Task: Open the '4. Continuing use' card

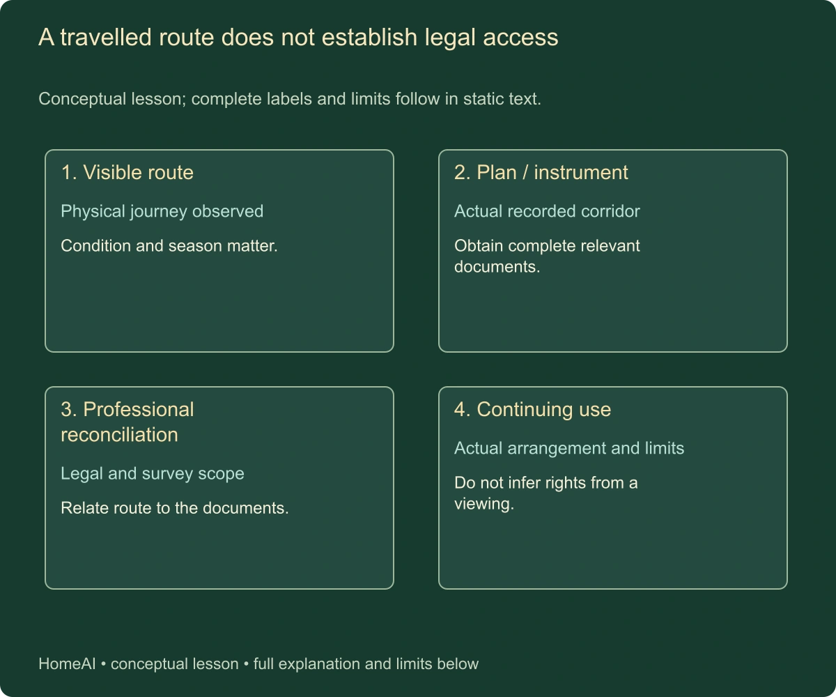Action: point(613,488)
